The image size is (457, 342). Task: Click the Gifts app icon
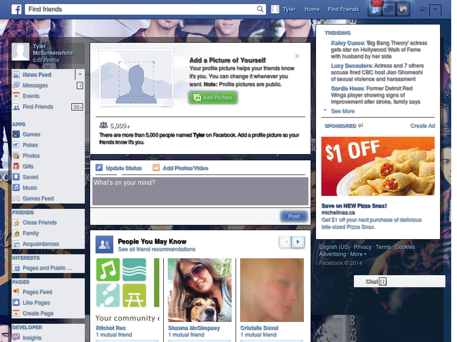pyautogui.click(x=16, y=166)
